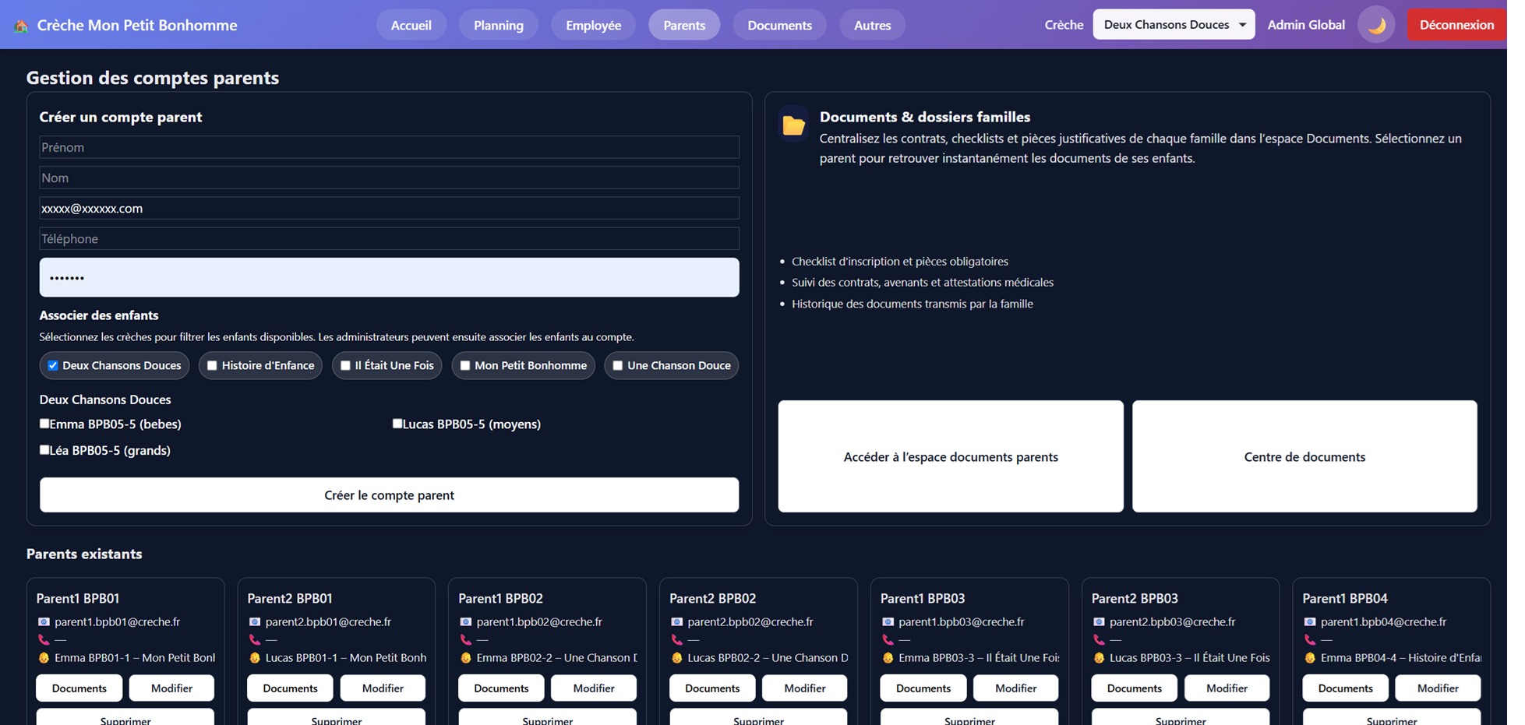Click the crèche house logo icon
The width and height of the screenshot is (1525, 725).
coord(21,26)
